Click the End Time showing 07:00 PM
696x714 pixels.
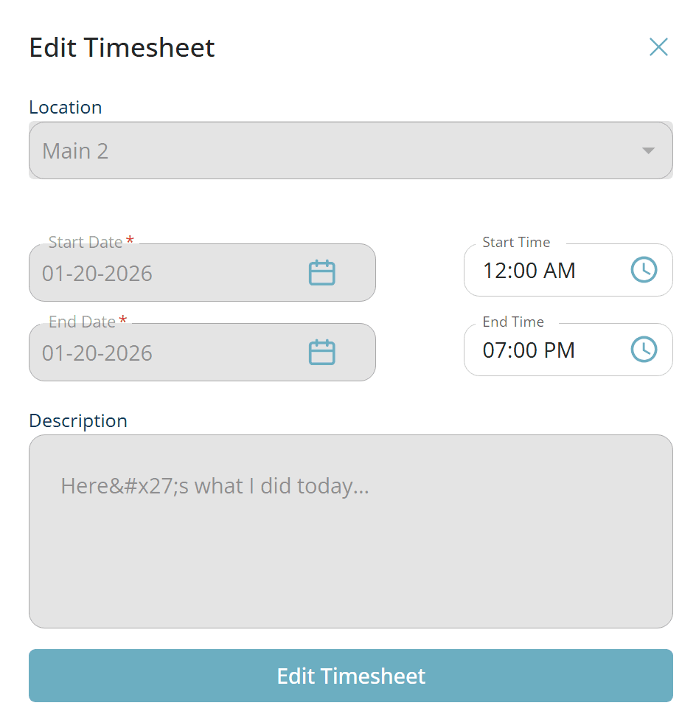(x=529, y=350)
